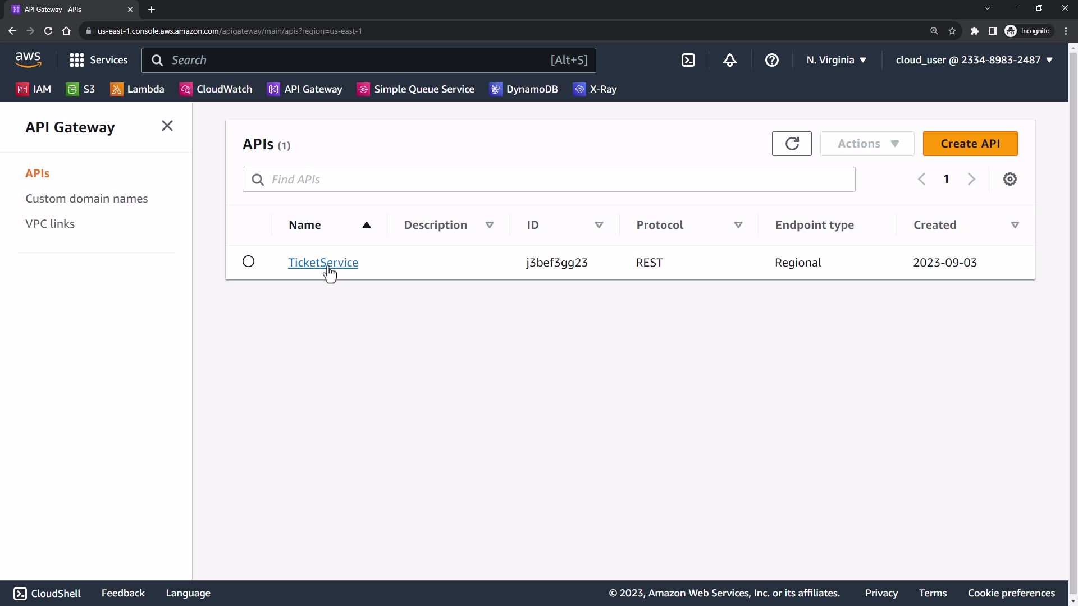
Task: Go to Custom domain names
Action: (x=86, y=199)
